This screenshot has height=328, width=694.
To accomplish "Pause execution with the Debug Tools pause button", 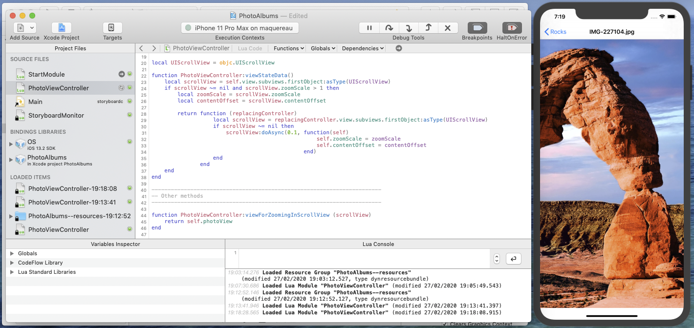I will pyautogui.click(x=369, y=28).
